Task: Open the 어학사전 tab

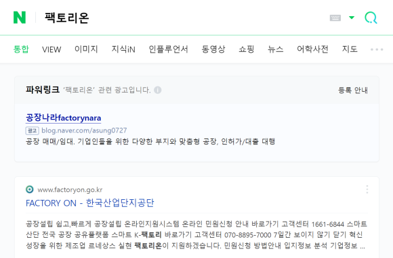Action: pos(312,49)
